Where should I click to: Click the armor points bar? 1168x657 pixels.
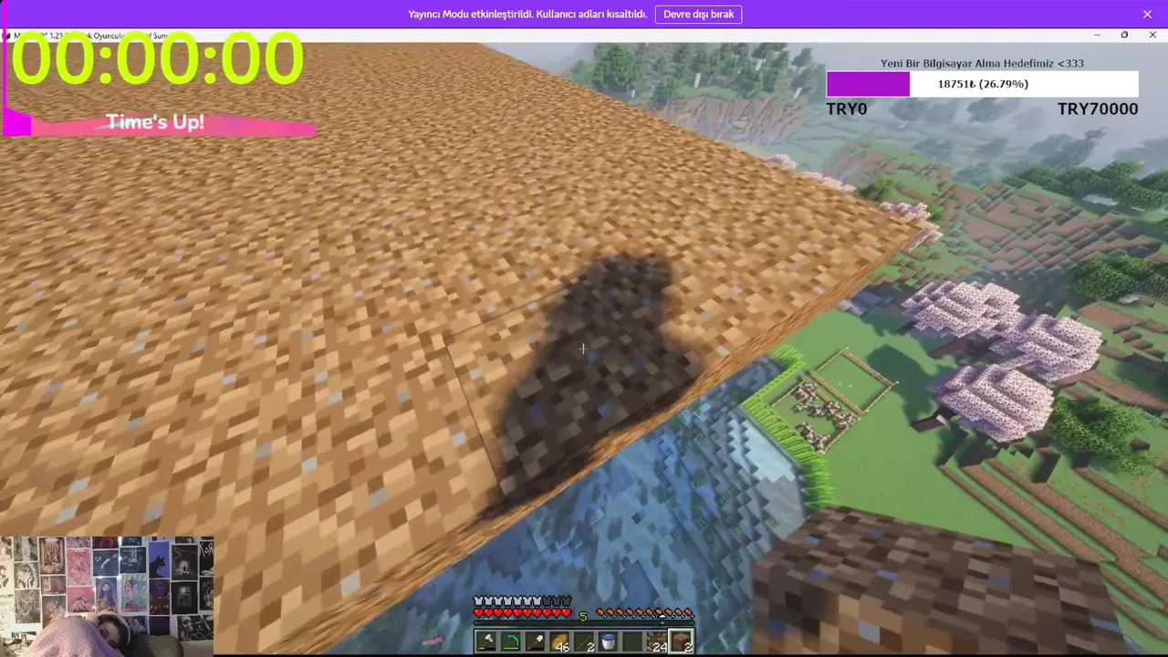point(522,600)
